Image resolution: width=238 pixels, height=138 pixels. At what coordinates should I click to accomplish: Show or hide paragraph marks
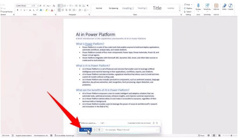[88, 6]
